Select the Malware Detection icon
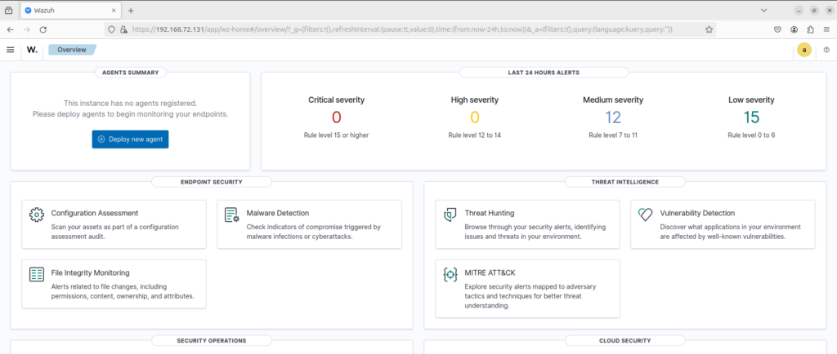The height and width of the screenshot is (354, 837). coord(231,215)
